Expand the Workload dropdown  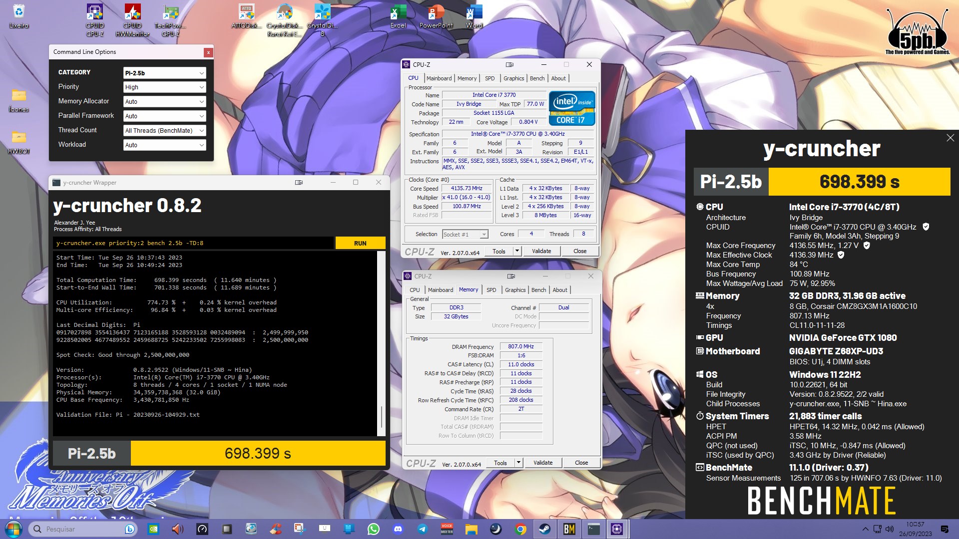164,145
